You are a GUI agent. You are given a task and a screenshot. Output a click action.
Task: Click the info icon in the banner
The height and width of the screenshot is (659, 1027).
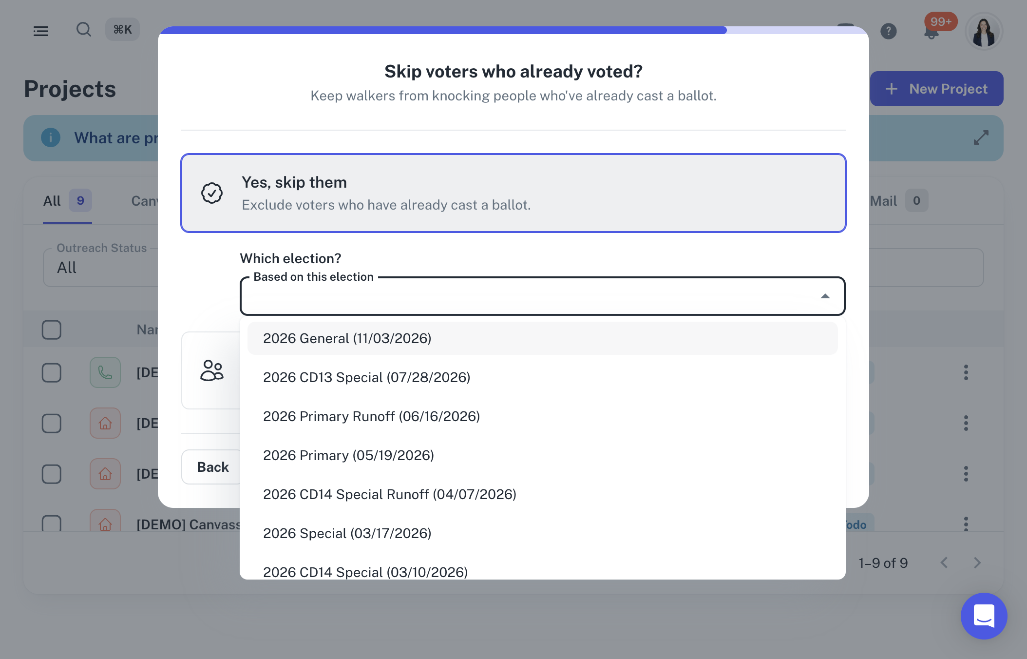(x=51, y=138)
